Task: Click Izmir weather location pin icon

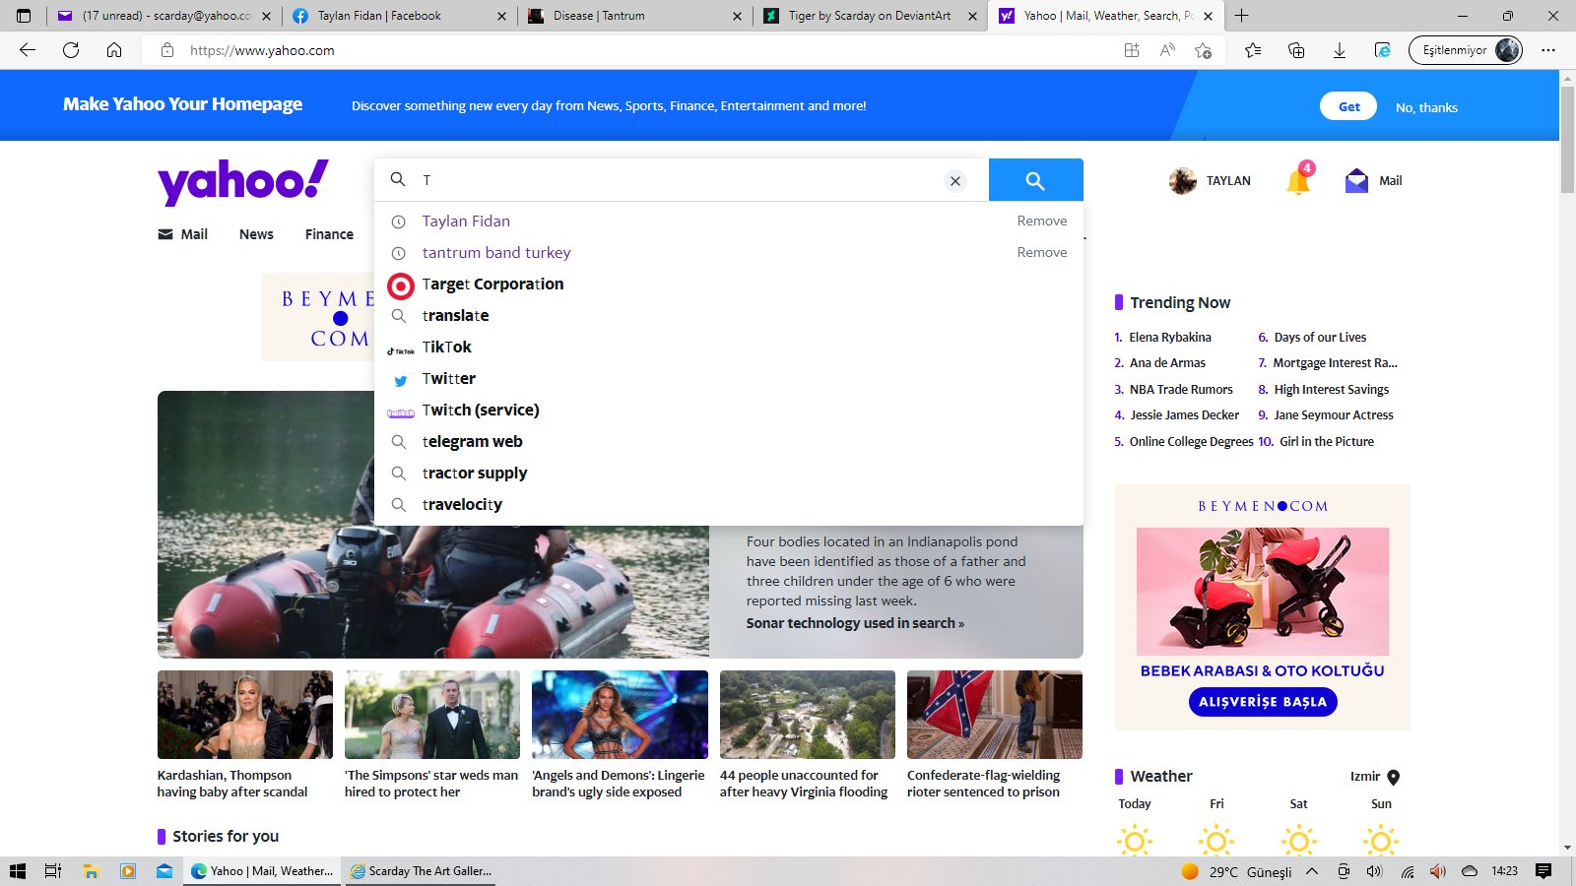Action: [x=1393, y=777]
